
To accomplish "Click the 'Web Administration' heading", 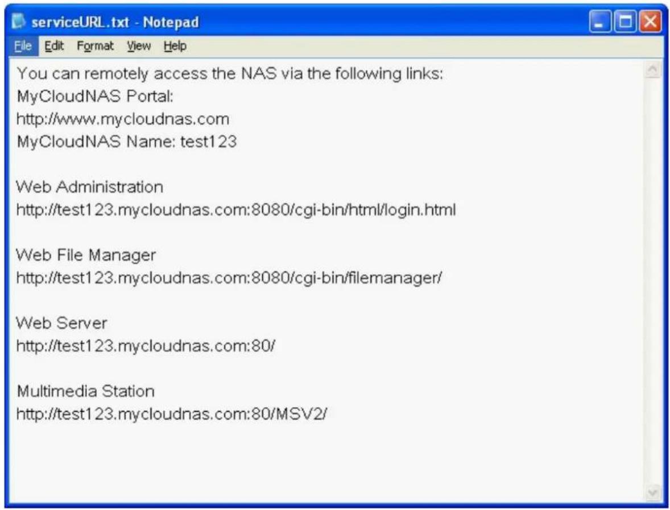I will [x=90, y=187].
